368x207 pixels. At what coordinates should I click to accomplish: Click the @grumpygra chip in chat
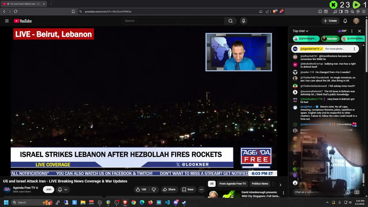click(306, 39)
